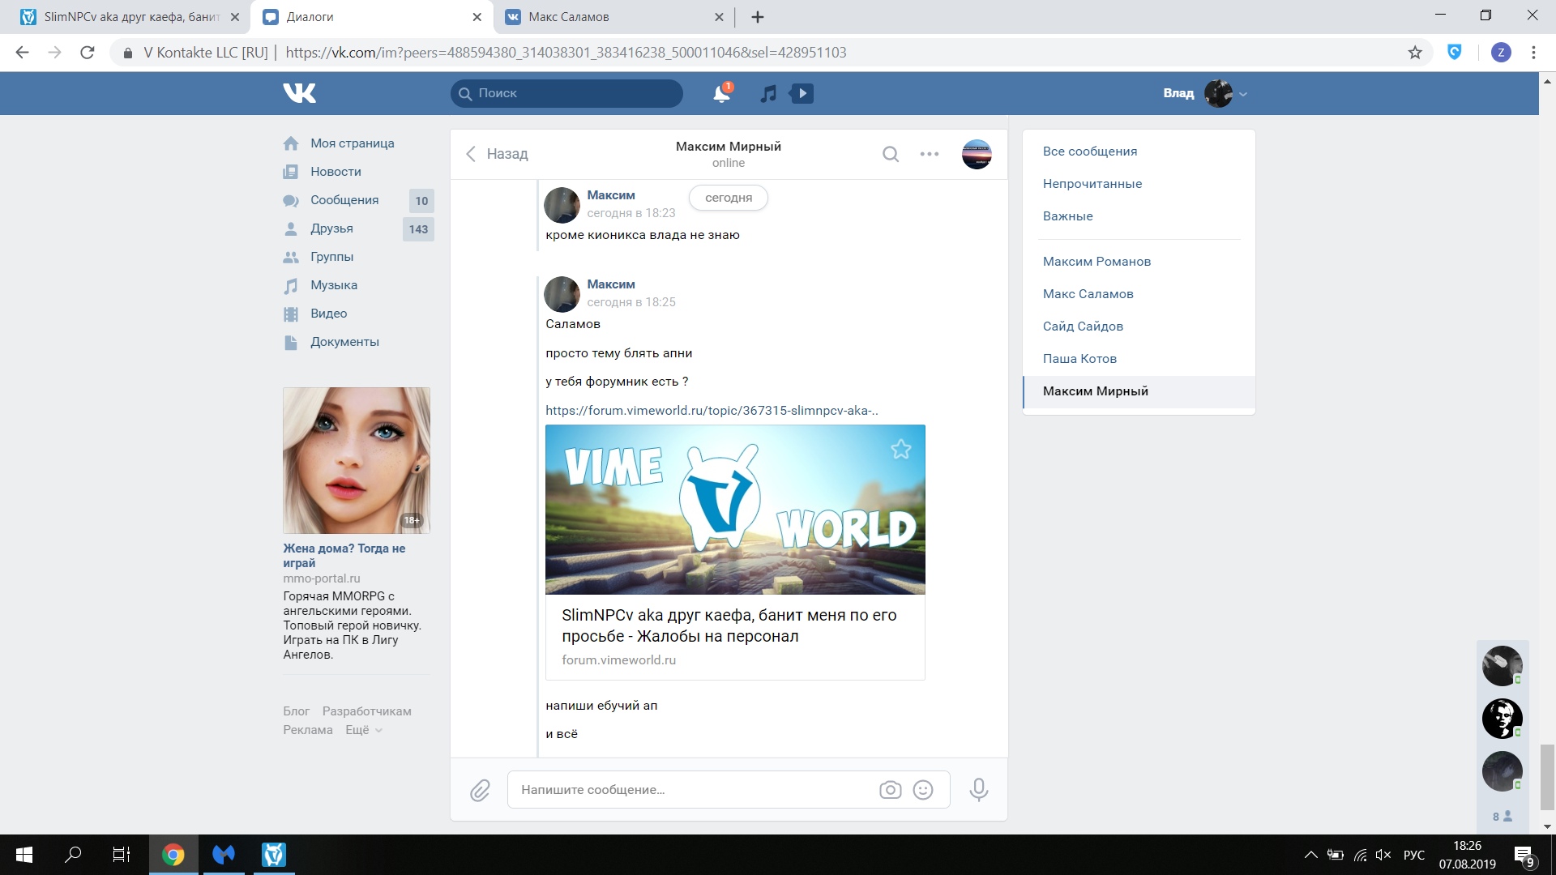The height and width of the screenshot is (875, 1556).
Task: Open the Chrome three-dot menu
Action: click(x=1533, y=53)
